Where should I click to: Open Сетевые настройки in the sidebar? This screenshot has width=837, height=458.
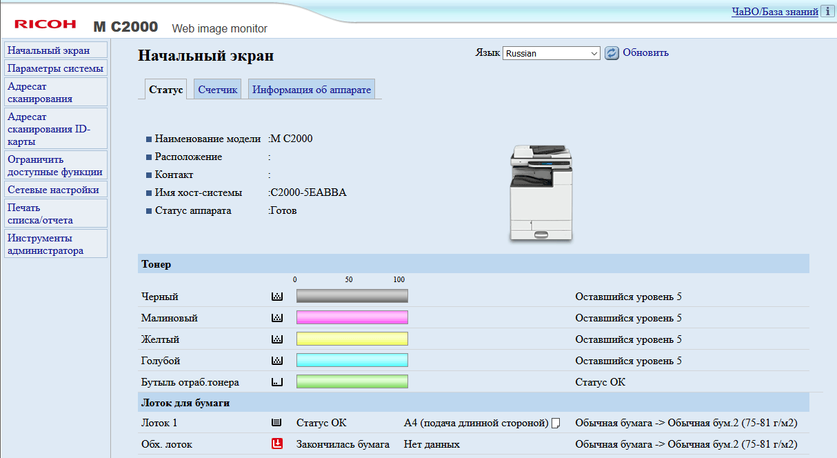pyautogui.click(x=56, y=190)
